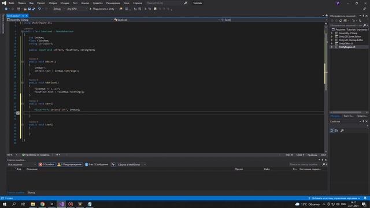This screenshot has width=370, height=208.
Task: Click Add to Source Control in the status bar
Action: 334,198
